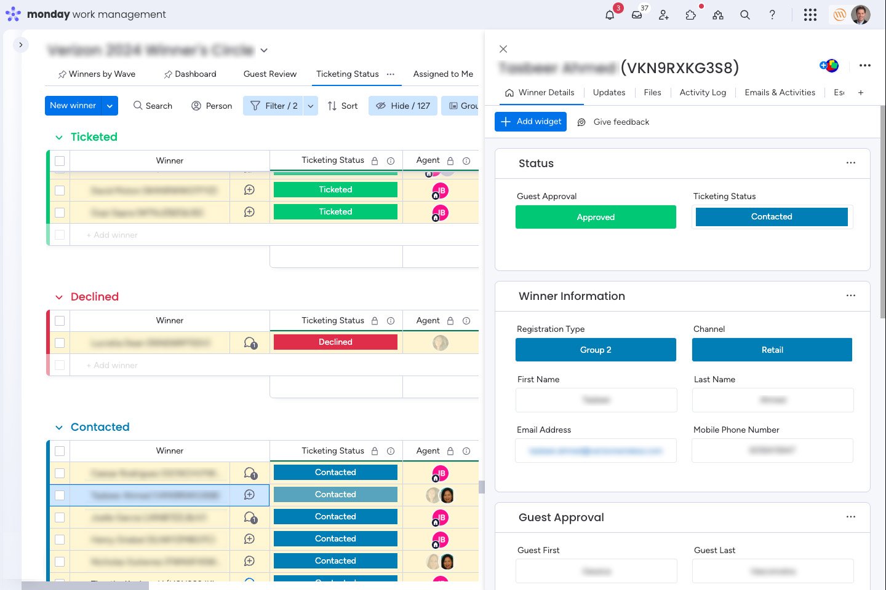
Task: Open the item's three-dot options menu
Action: pyautogui.click(x=865, y=65)
